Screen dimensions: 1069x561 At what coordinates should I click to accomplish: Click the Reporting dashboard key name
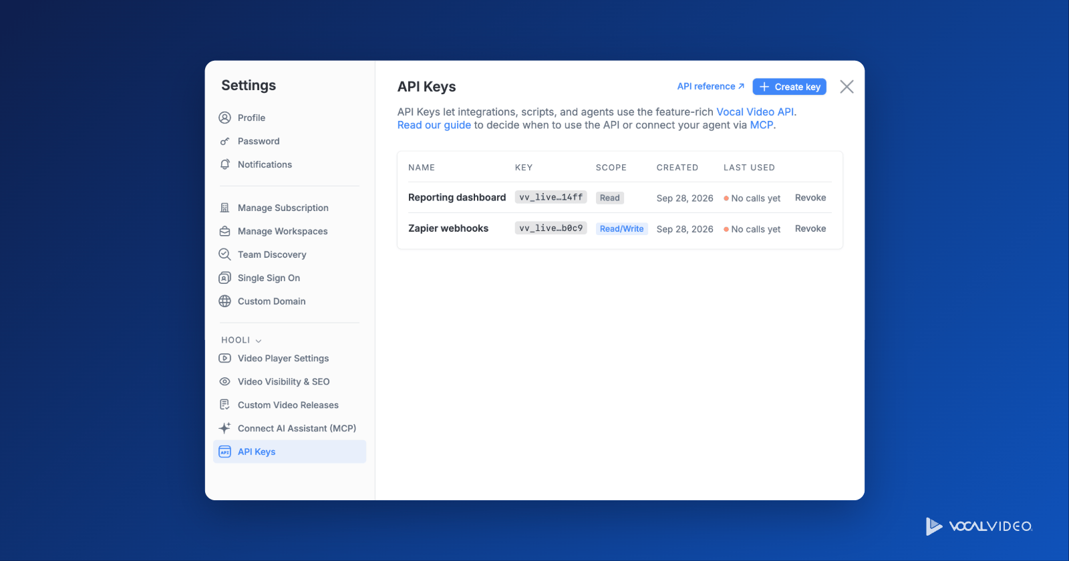coord(457,197)
